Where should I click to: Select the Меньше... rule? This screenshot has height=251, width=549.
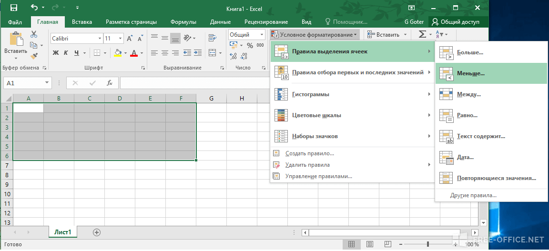pyautogui.click(x=491, y=73)
